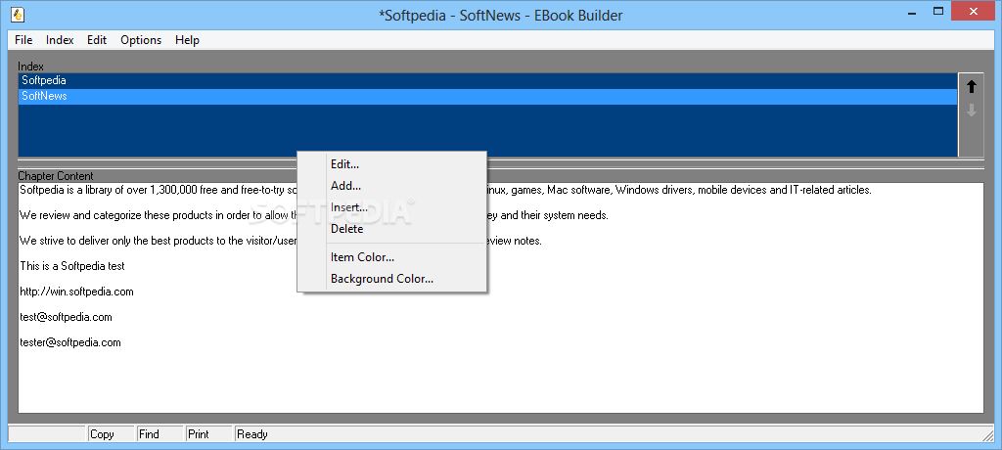The width and height of the screenshot is (1002, 450).
Task: Select the Softpedia index entry
Action: [487, 80]
